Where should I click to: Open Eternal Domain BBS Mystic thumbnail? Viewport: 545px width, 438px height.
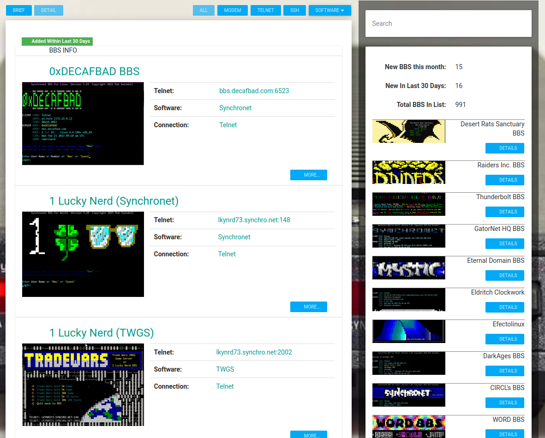click(x=409, y=268)
